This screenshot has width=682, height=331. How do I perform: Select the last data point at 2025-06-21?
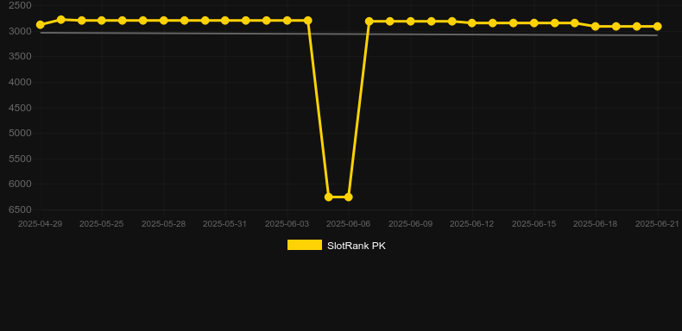click(657, 27)
